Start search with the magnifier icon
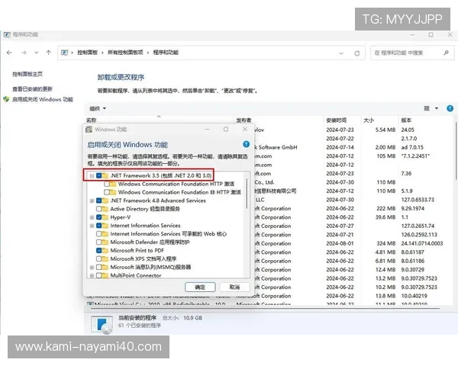458x366 pixels. click(x=446, y=53)
